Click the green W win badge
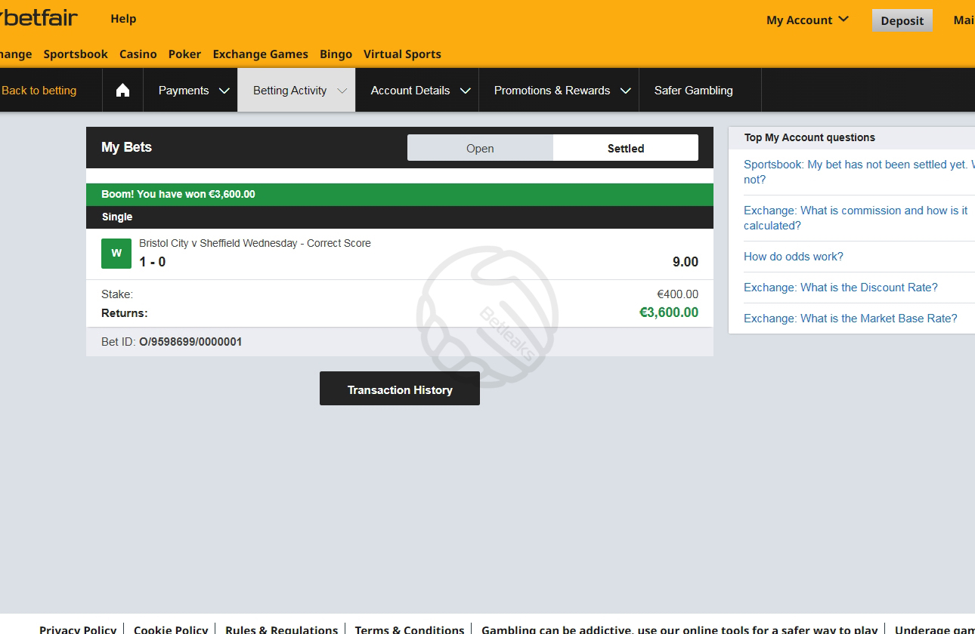The width and height of the screenshot is (975, 634). (116, 253)
